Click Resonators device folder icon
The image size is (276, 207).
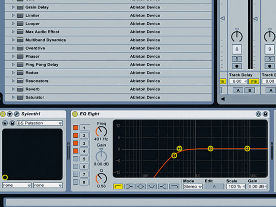(x=20, y=81)
